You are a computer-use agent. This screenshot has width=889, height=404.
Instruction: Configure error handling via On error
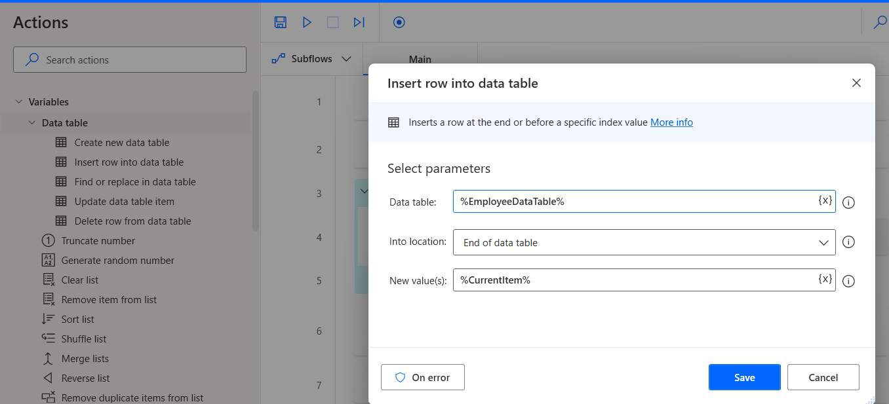[422, 377]
